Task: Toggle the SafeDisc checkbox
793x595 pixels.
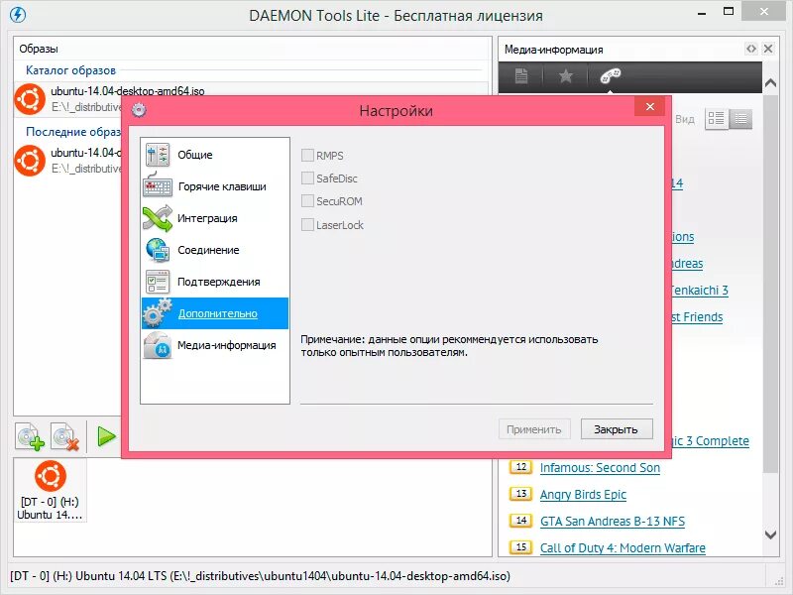Action: [307, 178]
